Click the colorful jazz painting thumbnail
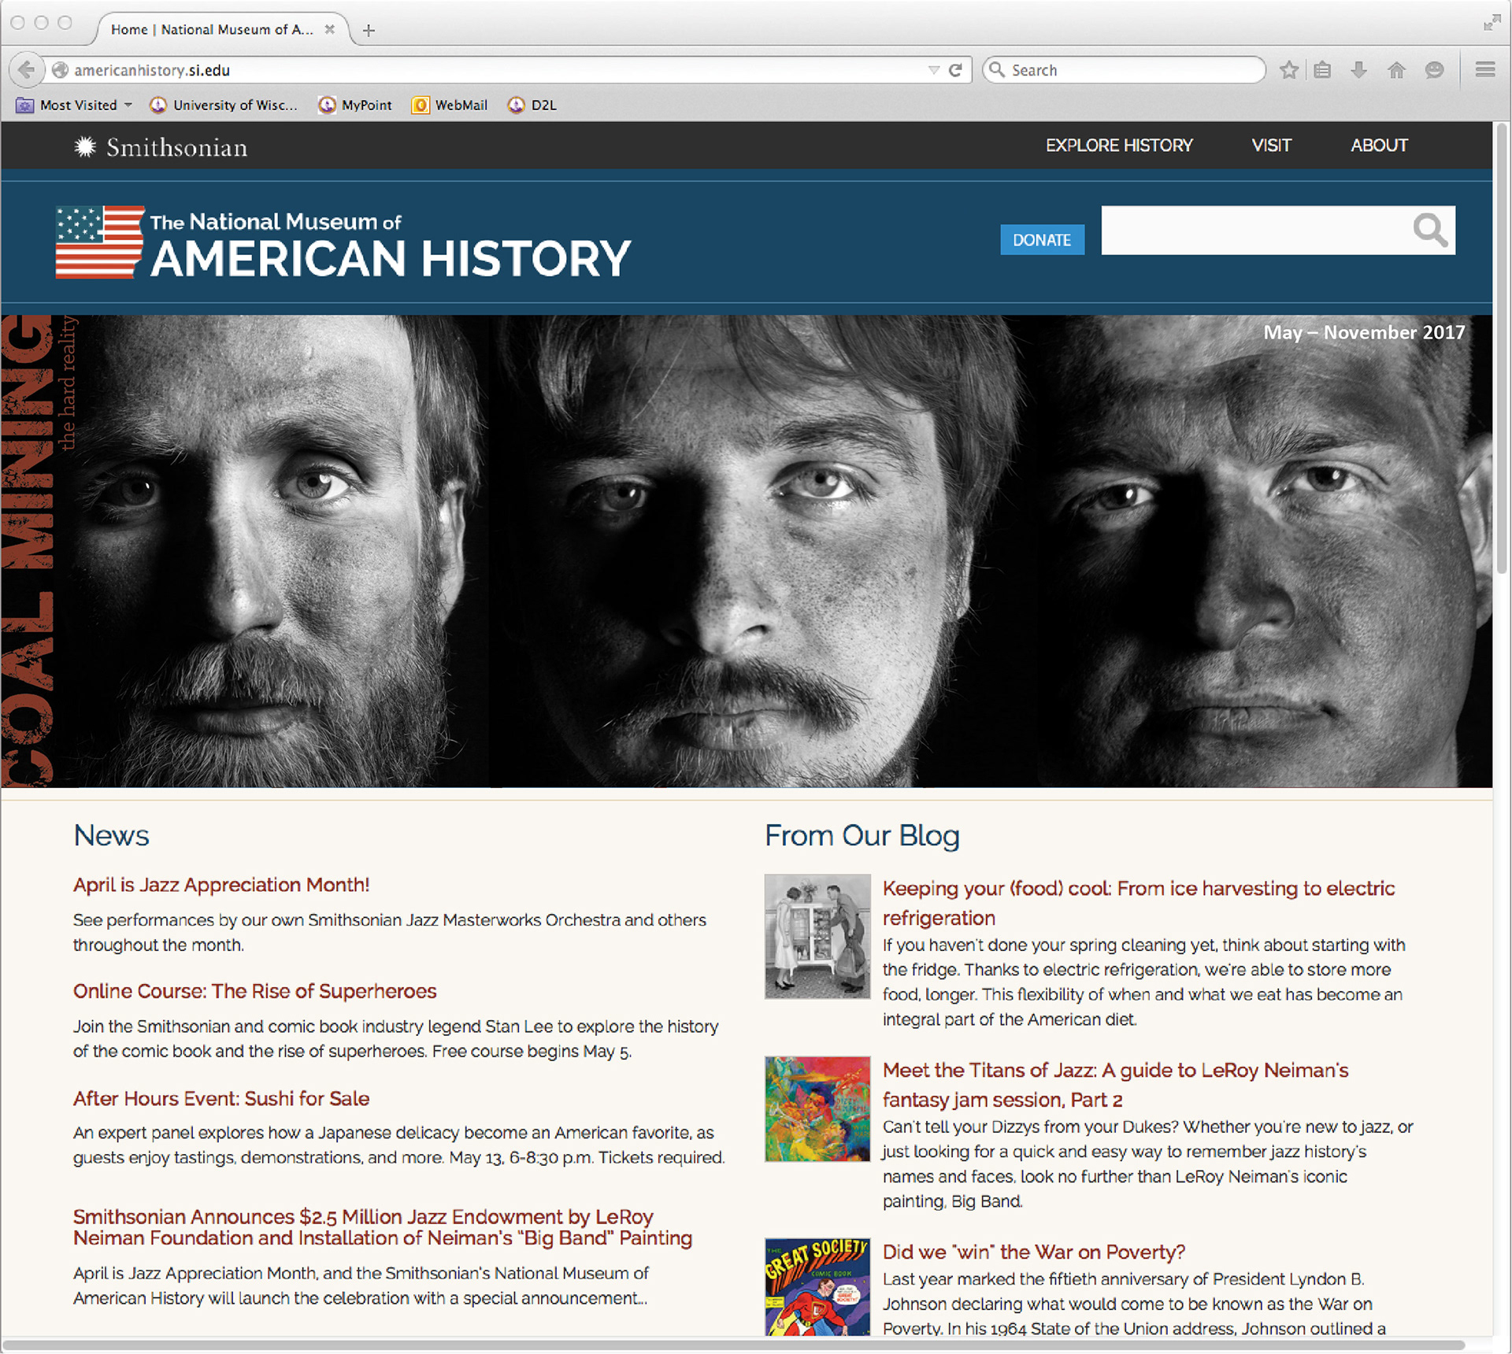Screen dimensions: 1512x1354 point(817,1109)
